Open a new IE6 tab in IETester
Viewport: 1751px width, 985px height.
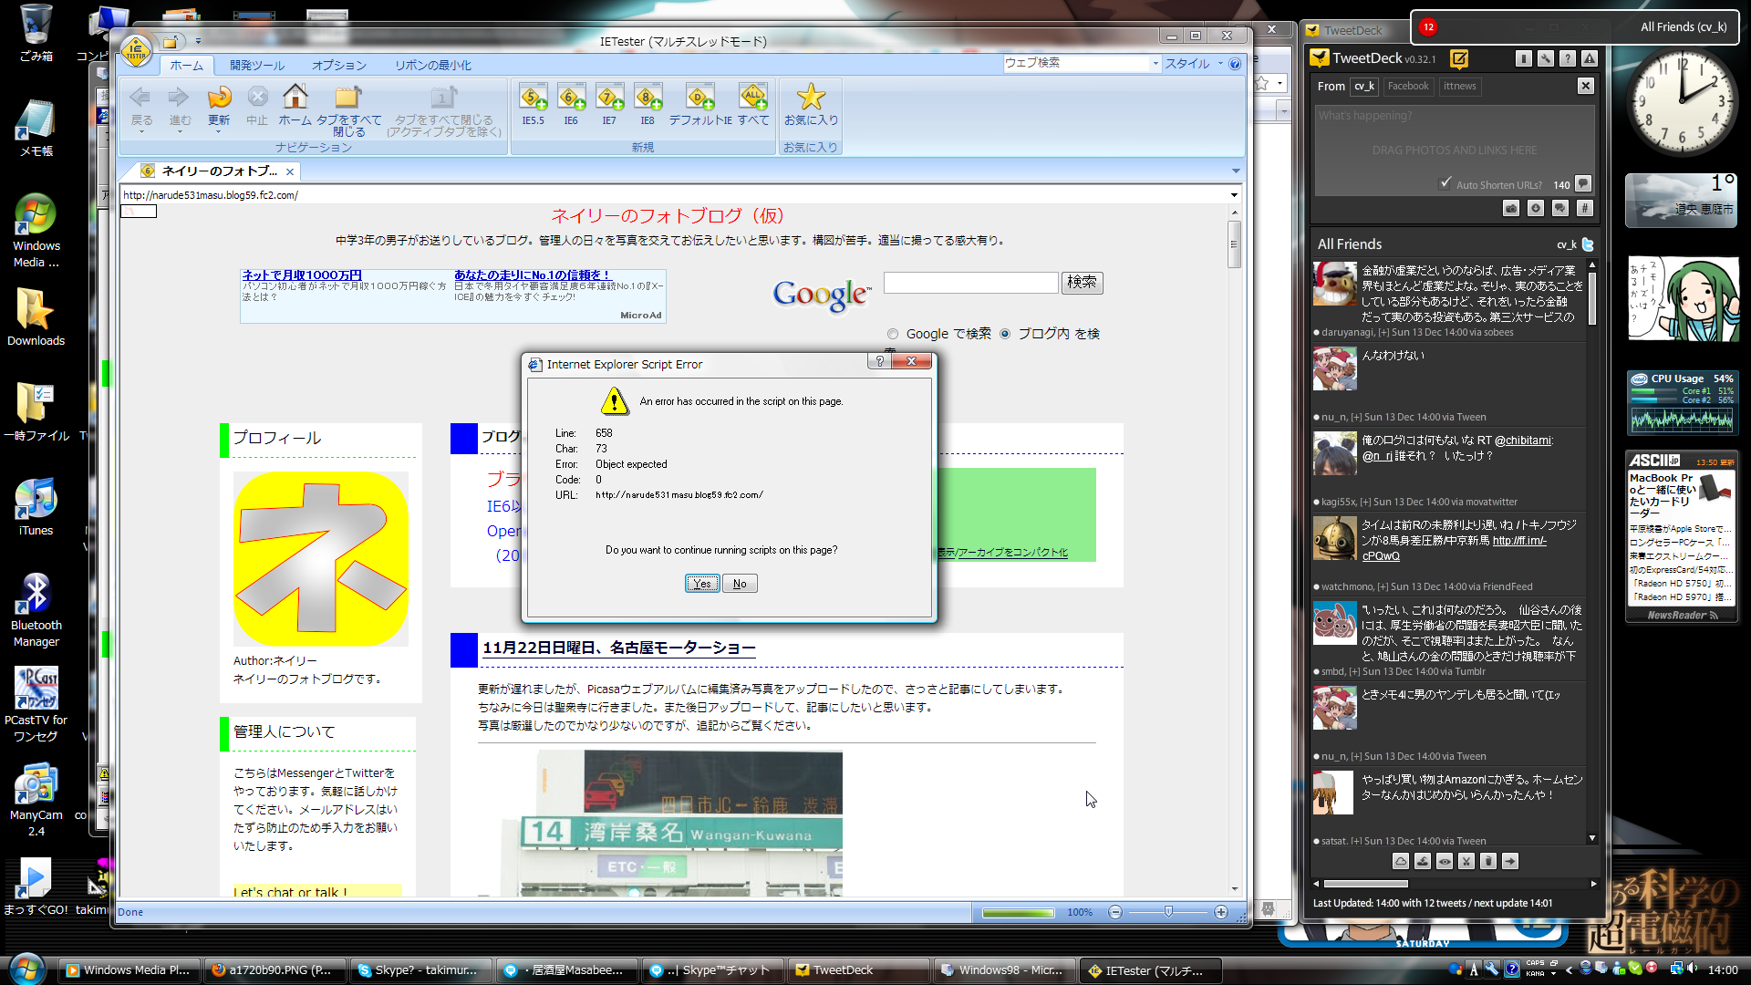[571, 104]
